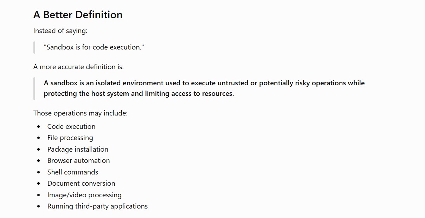This screenshot has width=425, height=218.
Task: Click "A more accurate definition is:" line
Action: point(78,67)
